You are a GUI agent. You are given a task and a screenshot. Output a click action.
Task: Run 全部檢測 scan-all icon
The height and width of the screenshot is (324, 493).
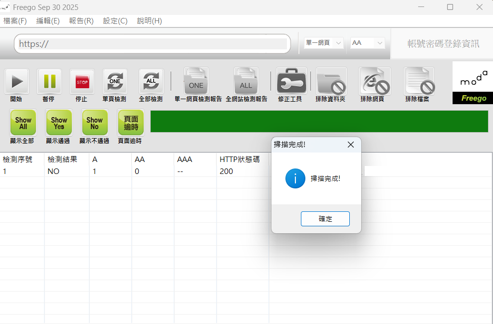pyautogui.click(x=151, y=82)
